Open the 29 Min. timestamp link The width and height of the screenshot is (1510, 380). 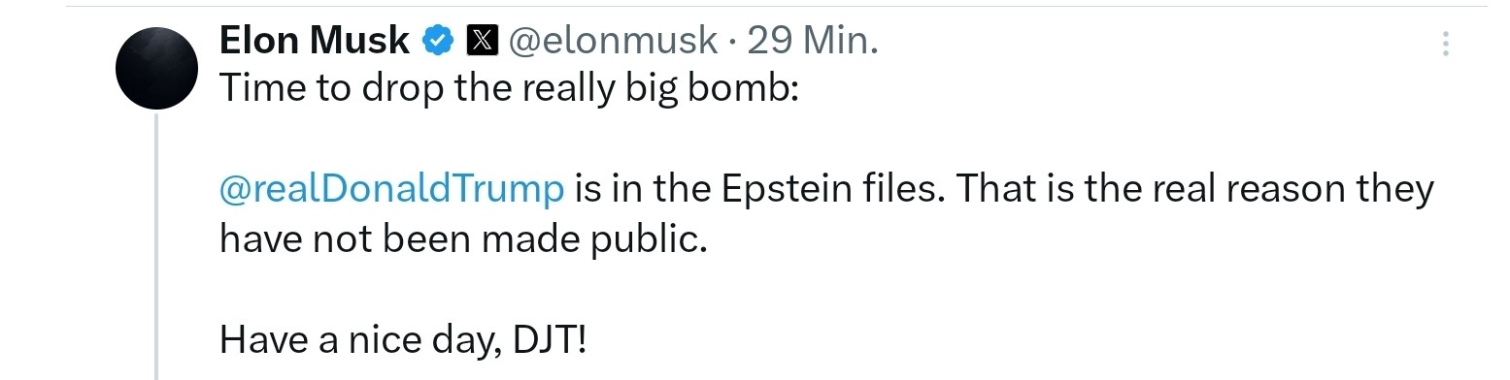point(814,41)
